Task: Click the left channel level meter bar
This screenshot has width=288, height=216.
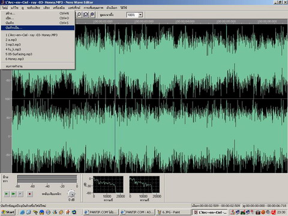Action: 47,177
